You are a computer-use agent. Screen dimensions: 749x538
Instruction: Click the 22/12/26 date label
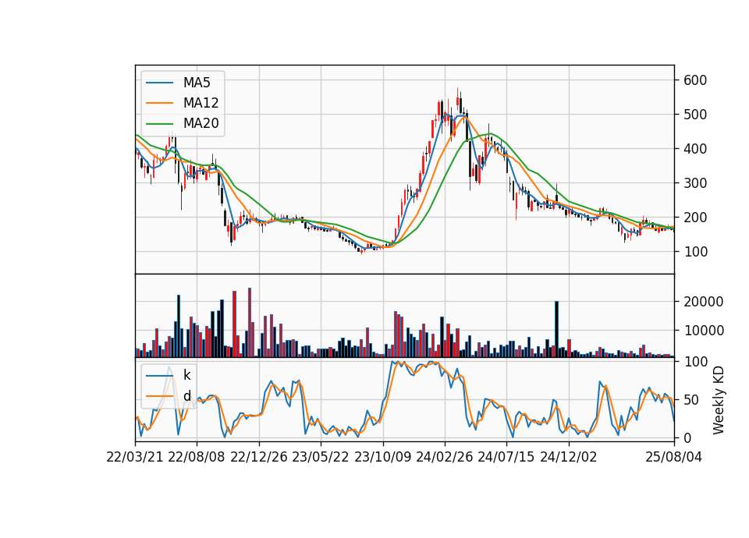(259, 457)
